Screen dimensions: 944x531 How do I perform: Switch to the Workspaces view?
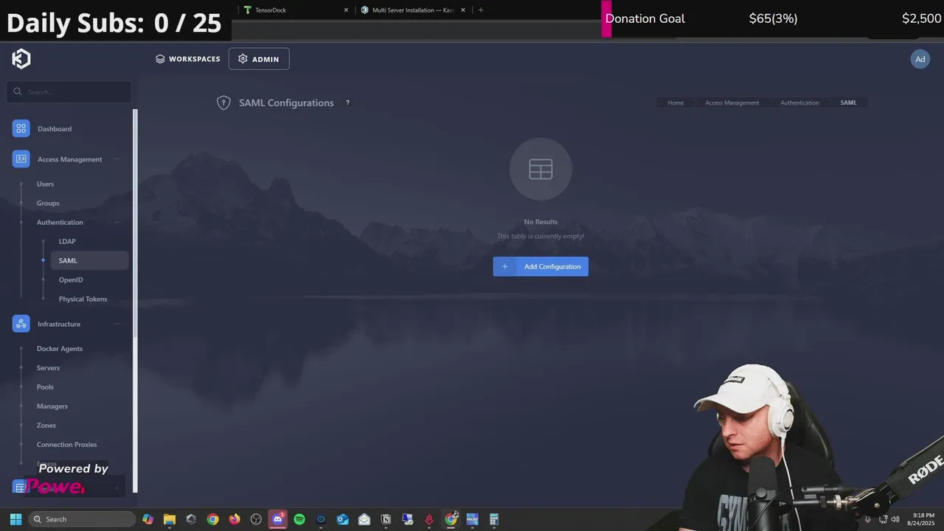pyautogui.click(x=187, y=59)
